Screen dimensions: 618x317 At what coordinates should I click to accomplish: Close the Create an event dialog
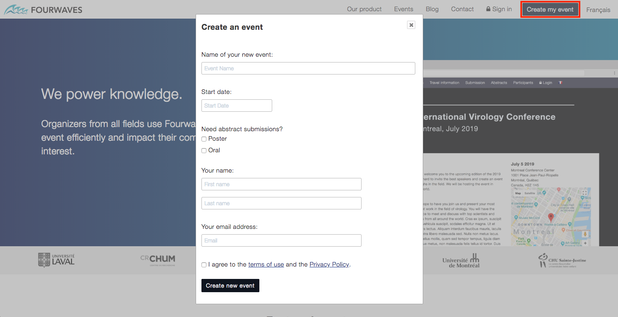(x=411, y=25)
